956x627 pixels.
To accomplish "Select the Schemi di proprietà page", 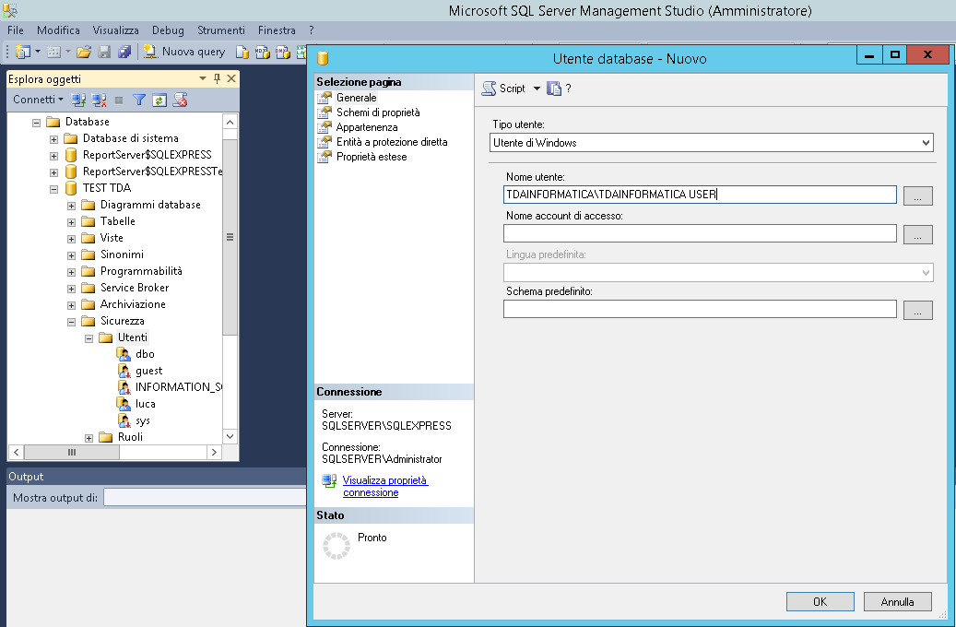I will (x=378, y=112).
